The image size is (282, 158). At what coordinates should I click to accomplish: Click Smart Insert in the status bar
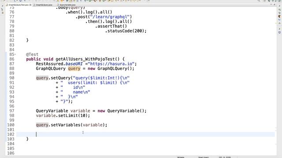click(x=204, y=157)
